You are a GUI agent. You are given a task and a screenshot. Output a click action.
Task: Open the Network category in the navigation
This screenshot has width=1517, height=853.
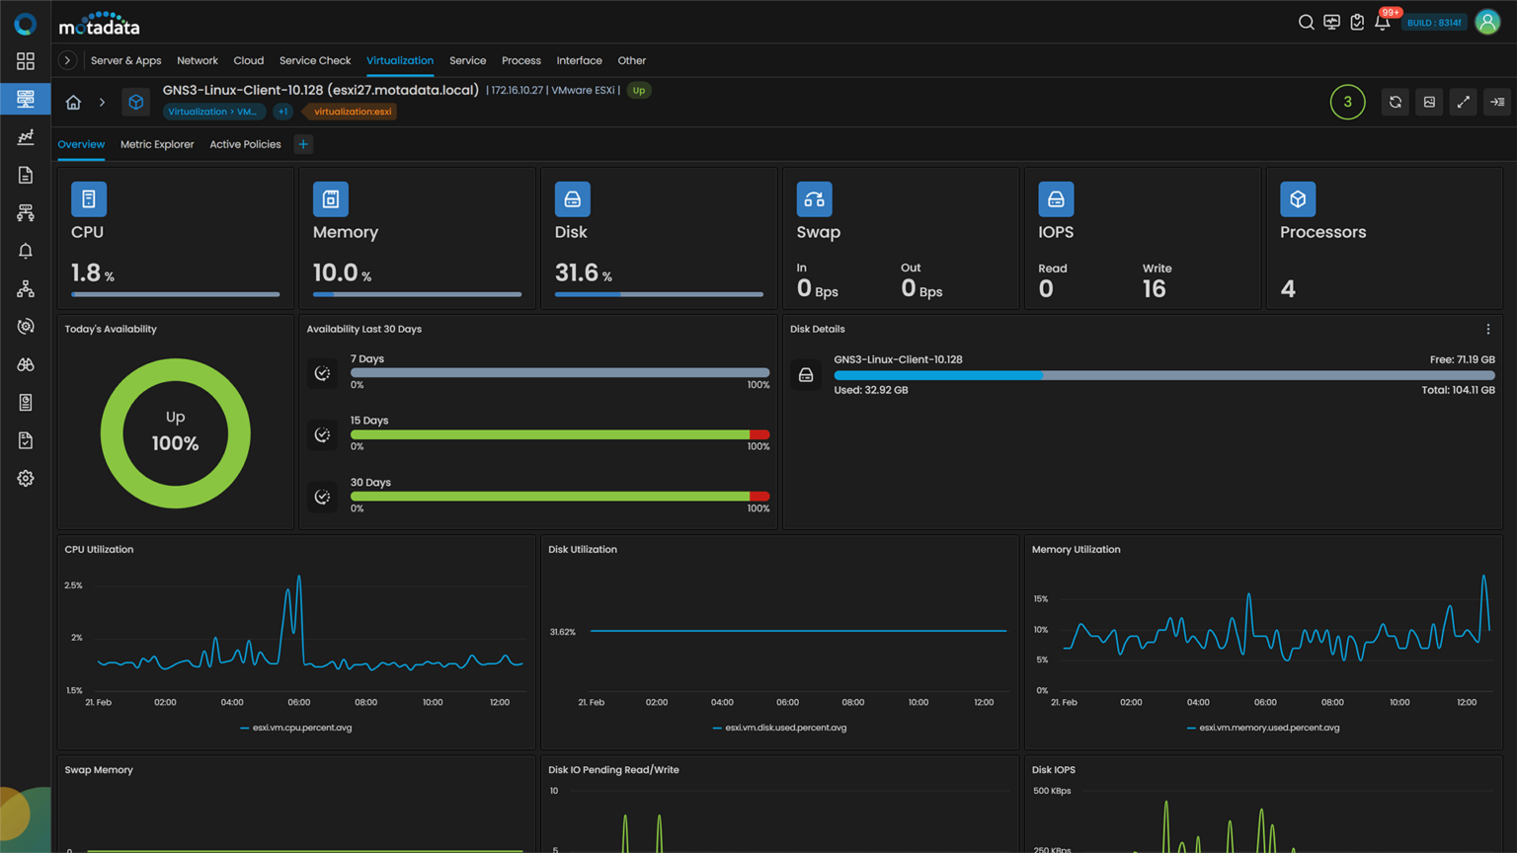pyautogui.click(x=198, y=60)
